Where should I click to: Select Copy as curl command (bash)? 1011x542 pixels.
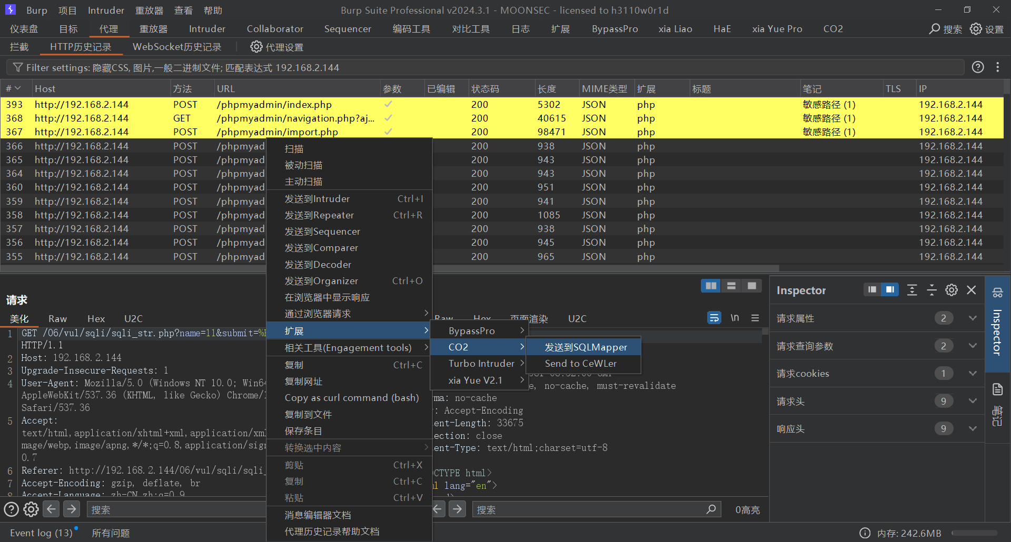349,398
